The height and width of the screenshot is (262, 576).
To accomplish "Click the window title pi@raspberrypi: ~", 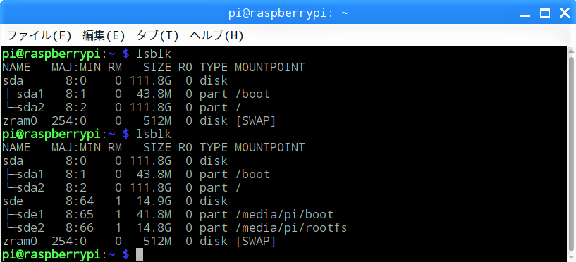I will [288, 13].
